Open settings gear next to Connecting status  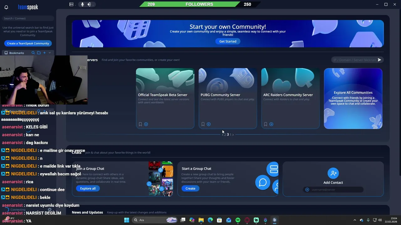pyautogui.click(x=49, y=210)
